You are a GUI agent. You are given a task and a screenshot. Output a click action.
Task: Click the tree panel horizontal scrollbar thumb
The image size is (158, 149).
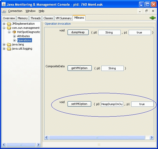point(21,145)
